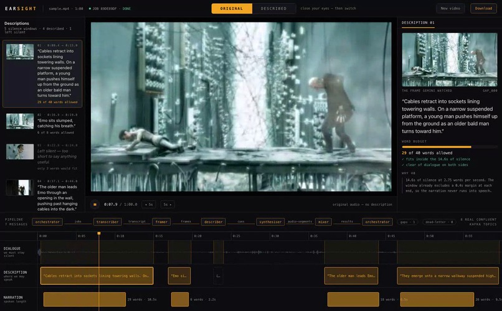
Task: Switch to the DESCRIBED audio mode
Action: point(273,9)
